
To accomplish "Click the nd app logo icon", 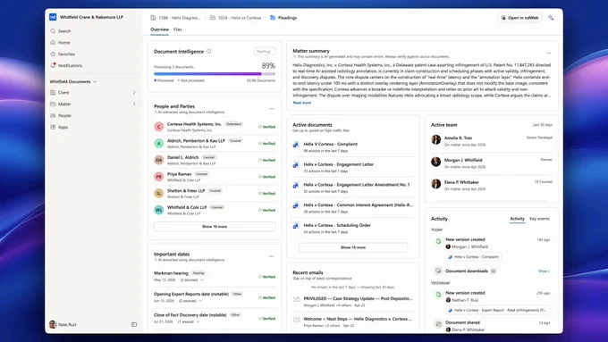I will (x=53, y=17).
